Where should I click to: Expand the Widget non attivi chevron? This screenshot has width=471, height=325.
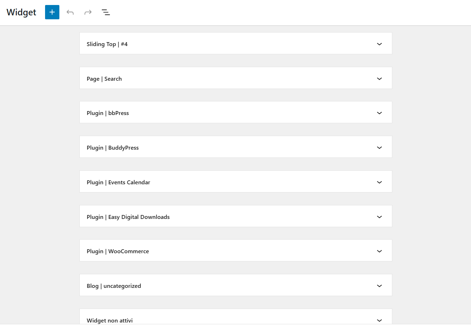point(379,320)
